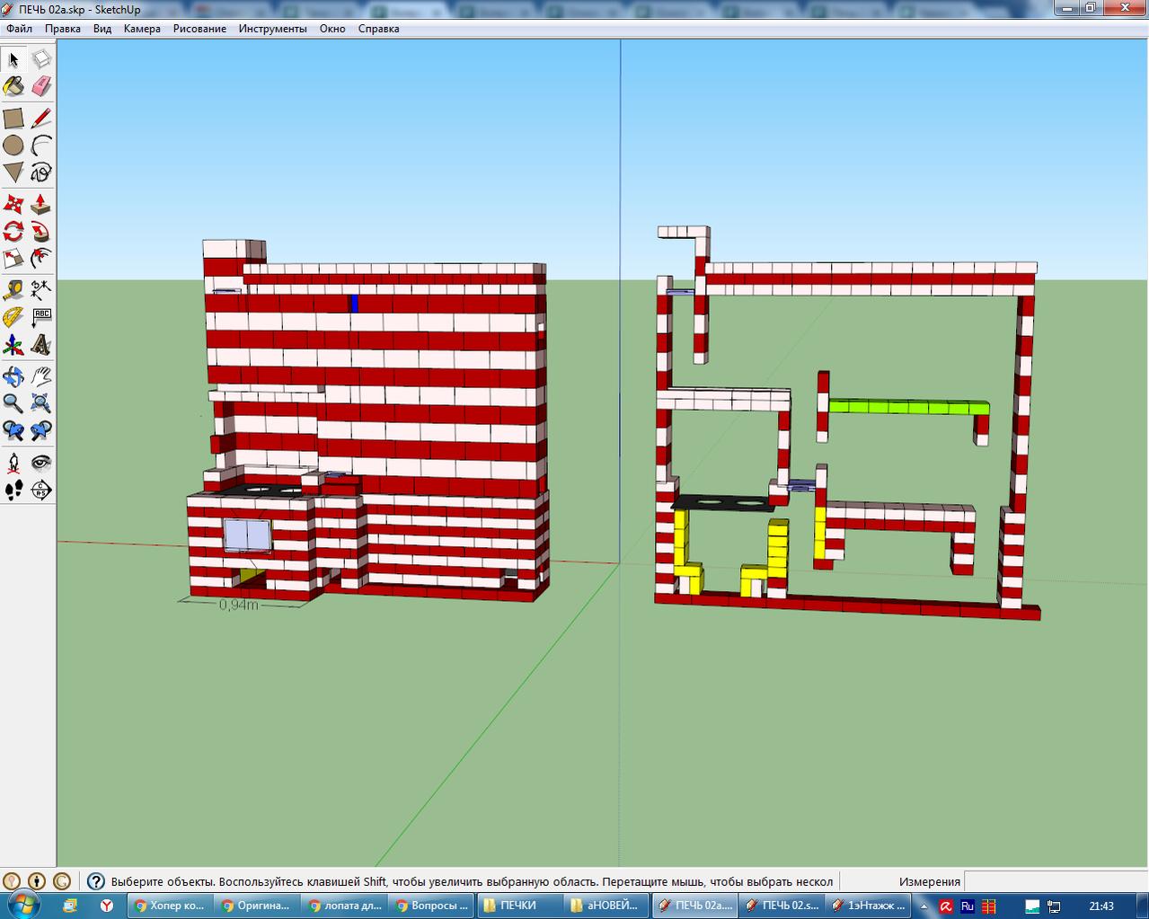Screen dimensions: 1149x919
Task: Select the 3D Text tool
Action: point(41,345)
